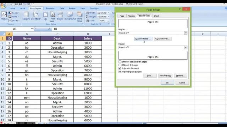Uncheck Align with page margins

click(120, 72)
